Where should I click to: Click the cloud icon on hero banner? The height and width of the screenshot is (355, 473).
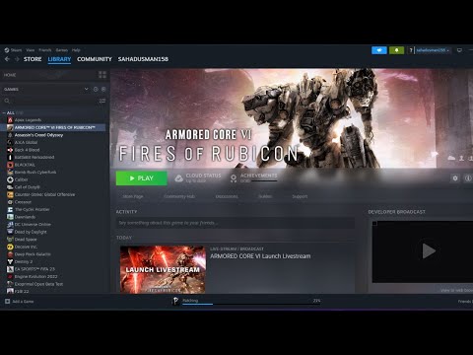[451, 158]
